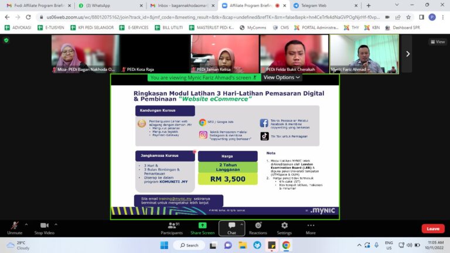Open video options arrow beside Stop Video
This screenshot has width=450, height=253.
(56, 225)
